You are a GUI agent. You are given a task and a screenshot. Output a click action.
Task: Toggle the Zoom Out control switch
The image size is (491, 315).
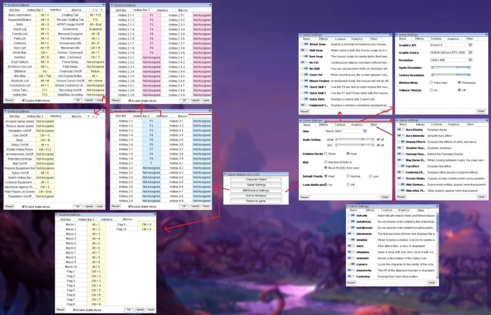pos(304,75)
